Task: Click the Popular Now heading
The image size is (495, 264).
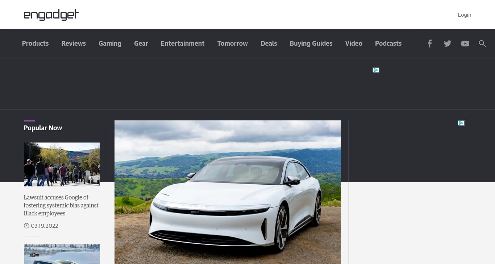Action: click(43, 128)
